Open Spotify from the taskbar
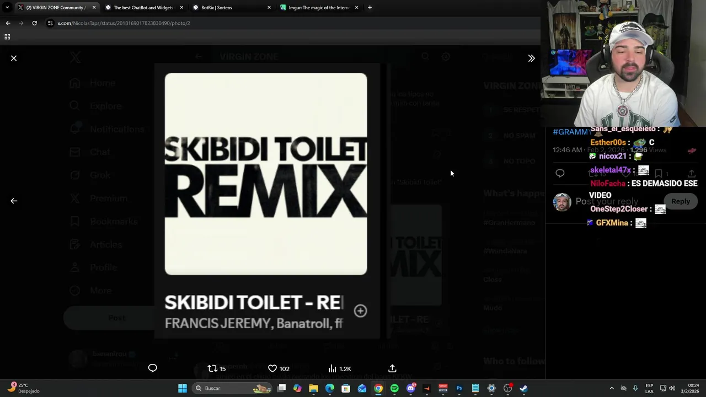706x397 pixels. click(x=394, y=388)
